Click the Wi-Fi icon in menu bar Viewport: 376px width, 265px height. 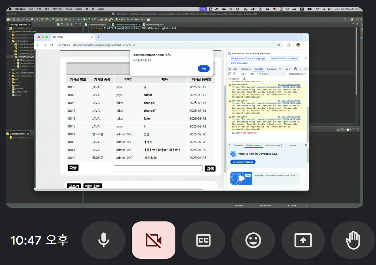click(317, 9)
